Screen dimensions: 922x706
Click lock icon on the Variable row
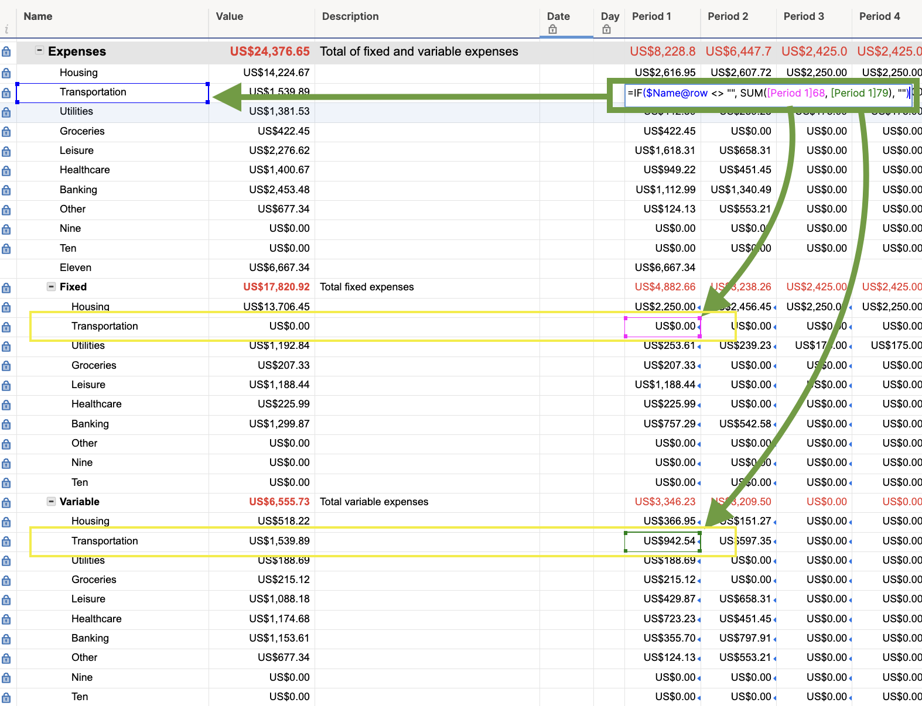6,503
